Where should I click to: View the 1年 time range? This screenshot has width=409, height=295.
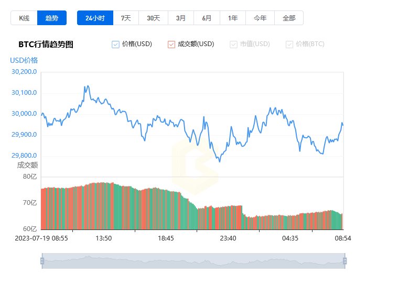[233, 18]
